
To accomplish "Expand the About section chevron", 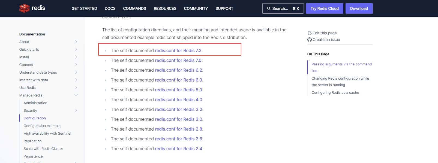I will (x=76, y=42).
